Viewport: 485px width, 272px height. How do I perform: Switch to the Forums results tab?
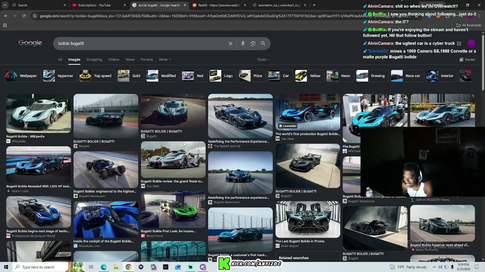(147, 59)
